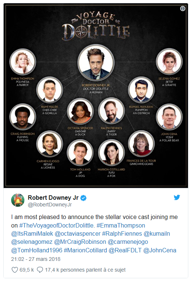Click the @RobertDowneyJr handle
Screen dimensions: 192x282
tap(50, 205)
